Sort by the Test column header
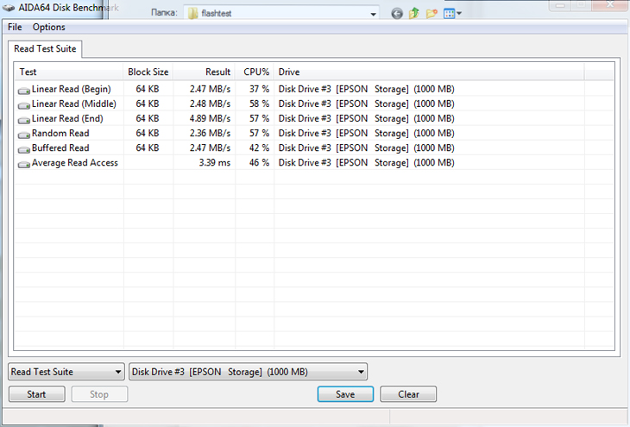The width and height of the screenshot is (630, 427). point(69,72)
